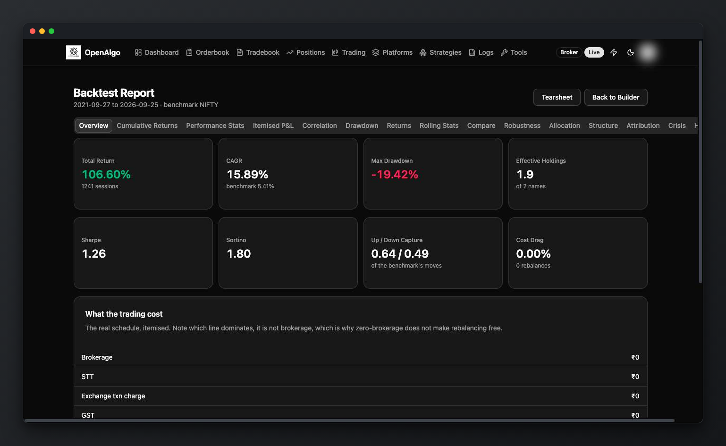Click the Strategies icon
Image resolution: width=726 pixels, height=446 pixels.
pyautogui.click(x=423, y=52)
